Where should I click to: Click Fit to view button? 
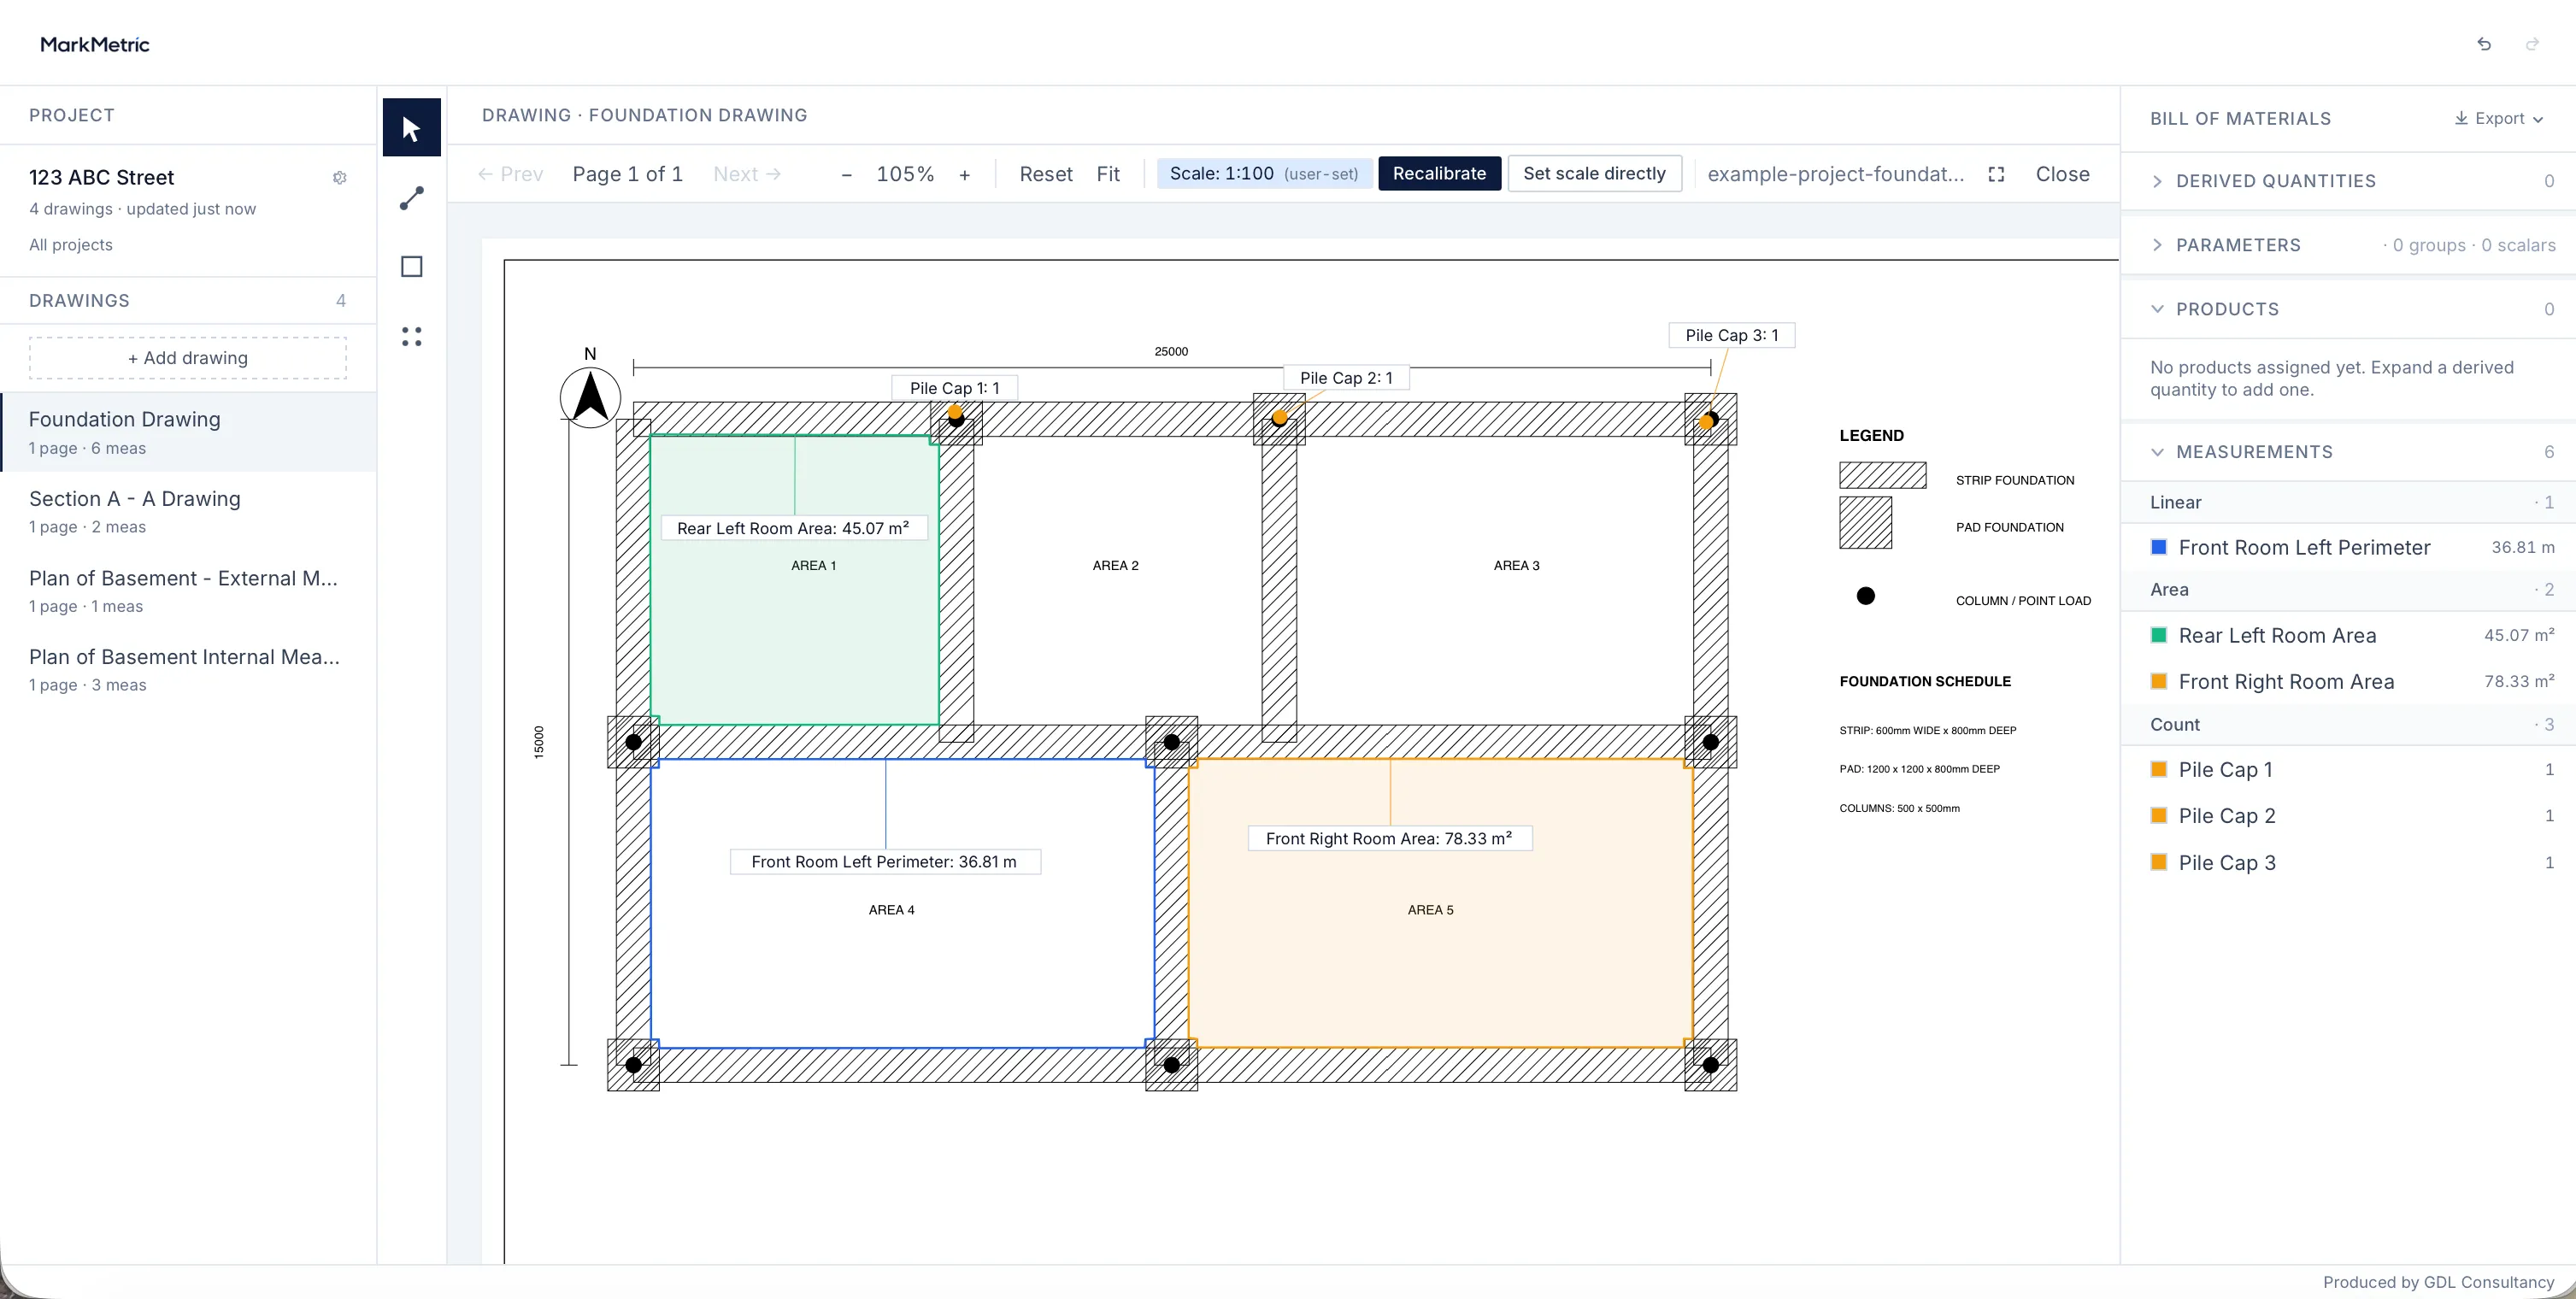coord(1108,174)
